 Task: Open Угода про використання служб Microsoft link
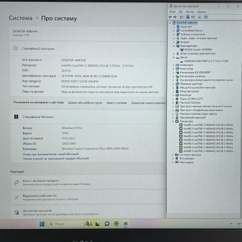pos(51,154)
